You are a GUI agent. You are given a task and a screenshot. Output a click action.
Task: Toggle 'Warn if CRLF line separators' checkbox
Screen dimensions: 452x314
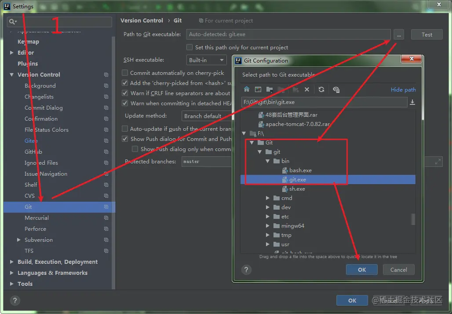pyautogui.click(x=125, y=93)
